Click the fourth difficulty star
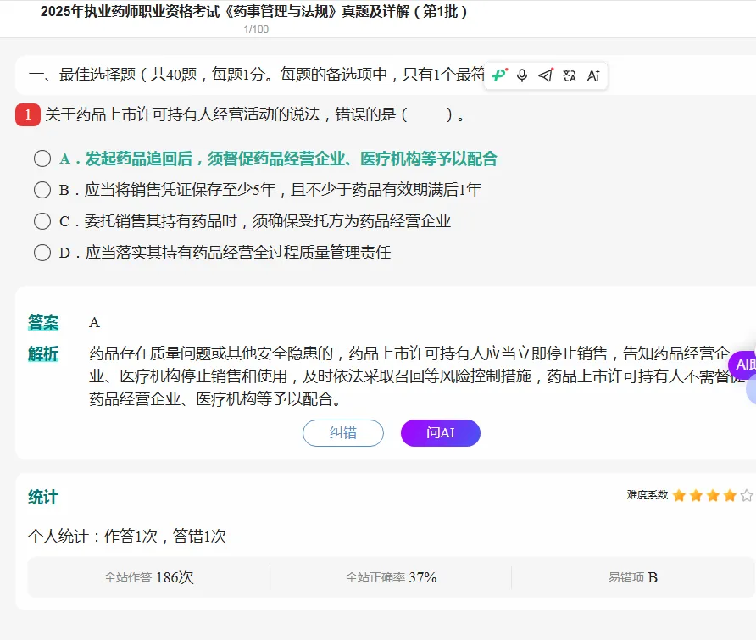The width and height of the screenshot is (756, 640). [730, 495]
